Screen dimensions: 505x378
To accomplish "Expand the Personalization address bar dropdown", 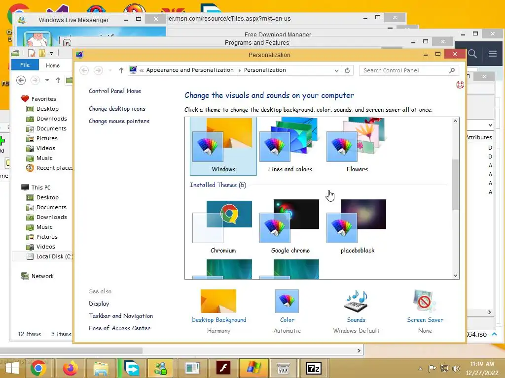I will point(336,70).
